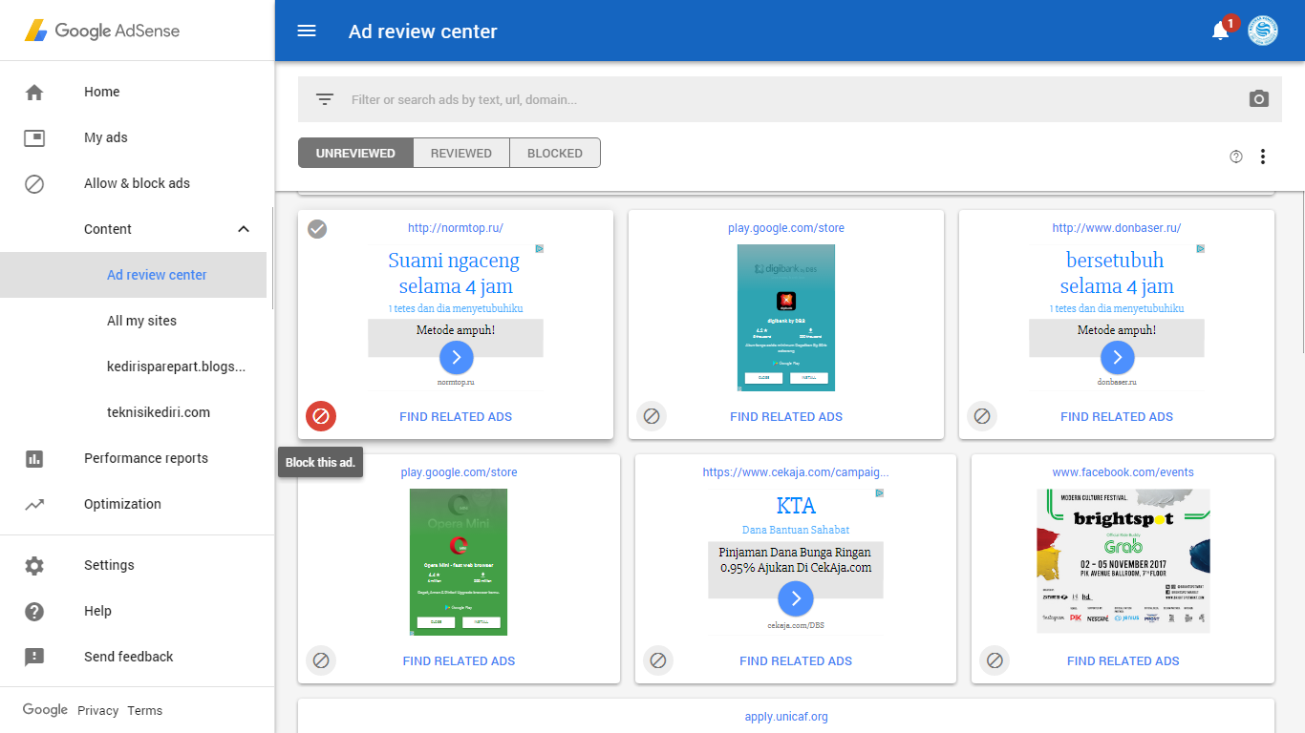Toggle the checkmark on normtop.ru ad card

click(317, 229)
